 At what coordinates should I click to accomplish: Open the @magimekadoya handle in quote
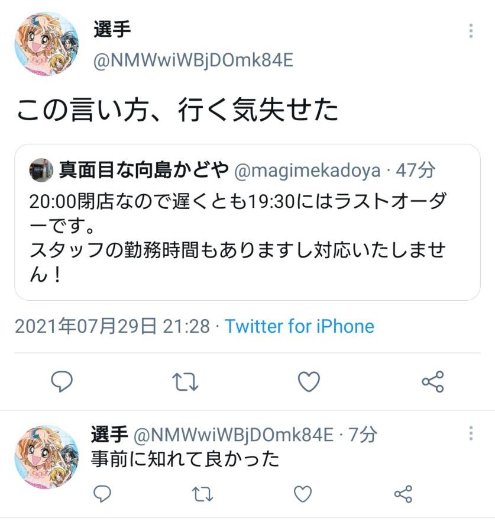[x=308, y=171]
